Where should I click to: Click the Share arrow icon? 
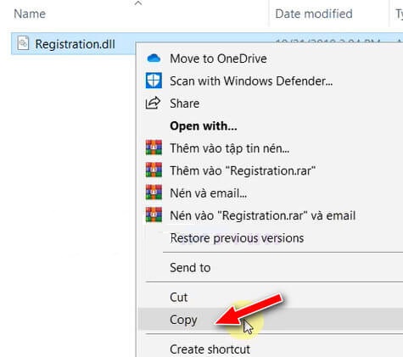point(153,103)
